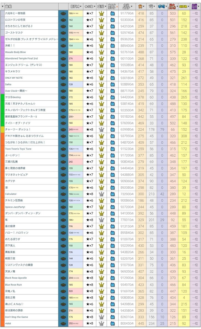This screenshot has width=201, height=329.
Task: Open the 連打数 column sort arrow
Action: click(x=188, y=6)
